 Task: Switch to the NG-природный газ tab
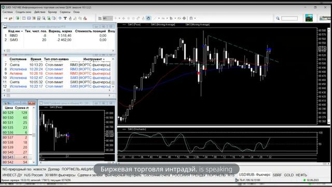(17, 169)
